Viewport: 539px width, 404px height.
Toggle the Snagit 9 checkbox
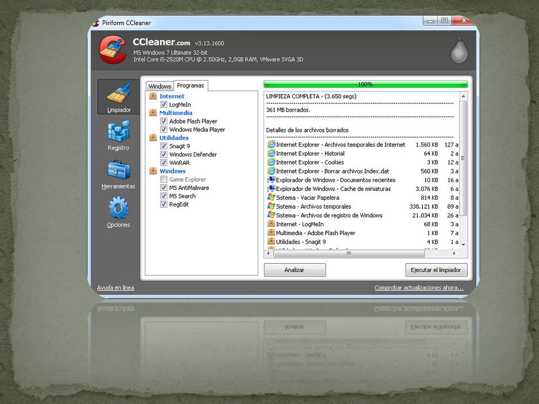[x=164, y=146]
